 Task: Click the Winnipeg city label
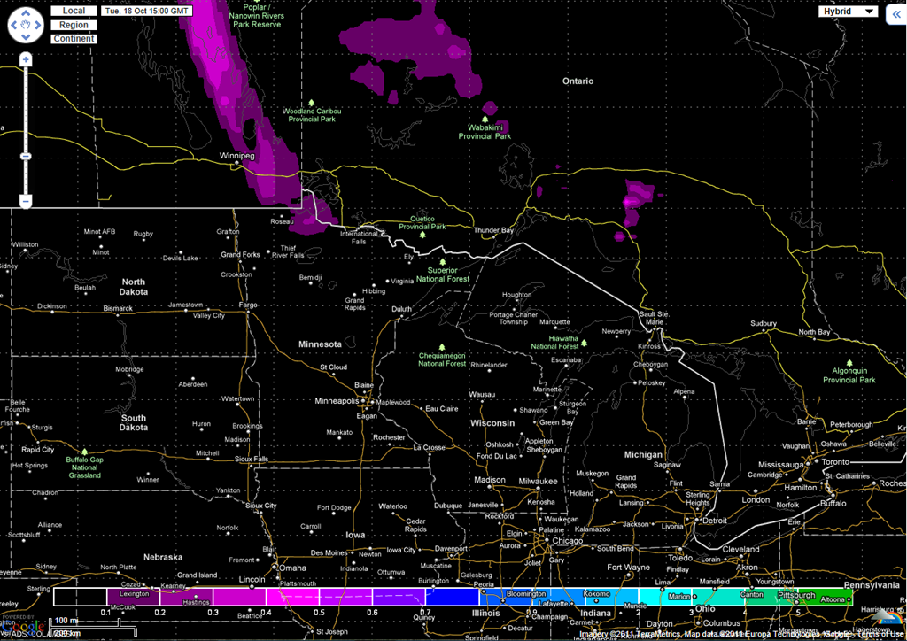coord(236,156)
